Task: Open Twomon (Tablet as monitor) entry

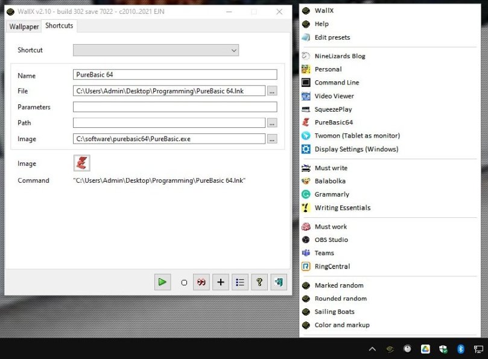Action: pyautogui.click(x=390, y=136)
